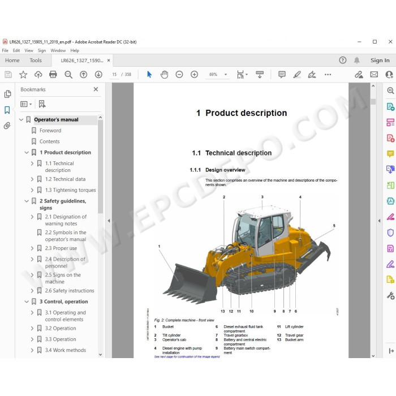This screenshot has width=396, height=396.
Task: Open the yellow Comment tool in right pane
Action: tap(390, 154)
